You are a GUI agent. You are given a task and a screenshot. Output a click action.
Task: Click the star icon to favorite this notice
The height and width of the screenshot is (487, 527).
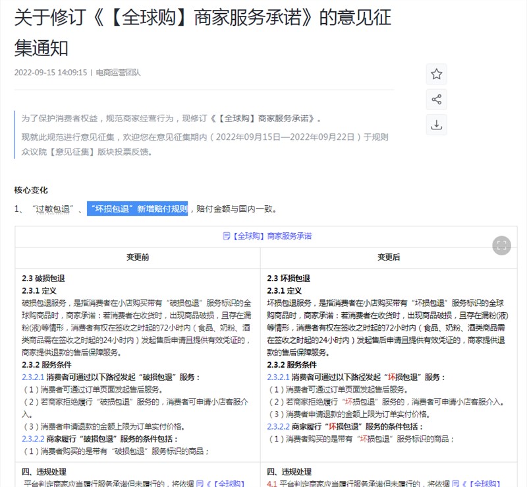pyautogui.click(x=436, y=74)
